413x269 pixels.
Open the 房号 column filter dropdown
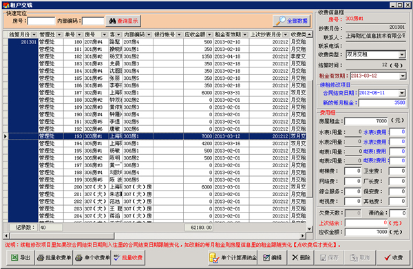[105, 35]
